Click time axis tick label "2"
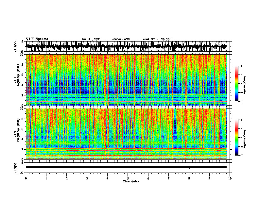Screen dimensions: 259x200 coord(67,178)
